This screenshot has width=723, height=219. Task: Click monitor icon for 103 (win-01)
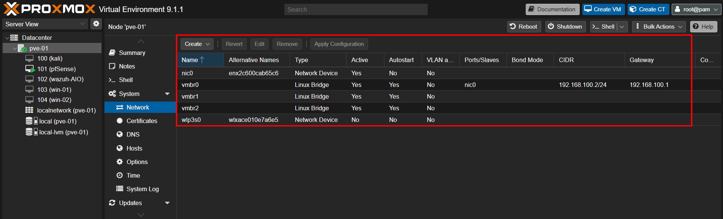[x=29, y=90]
